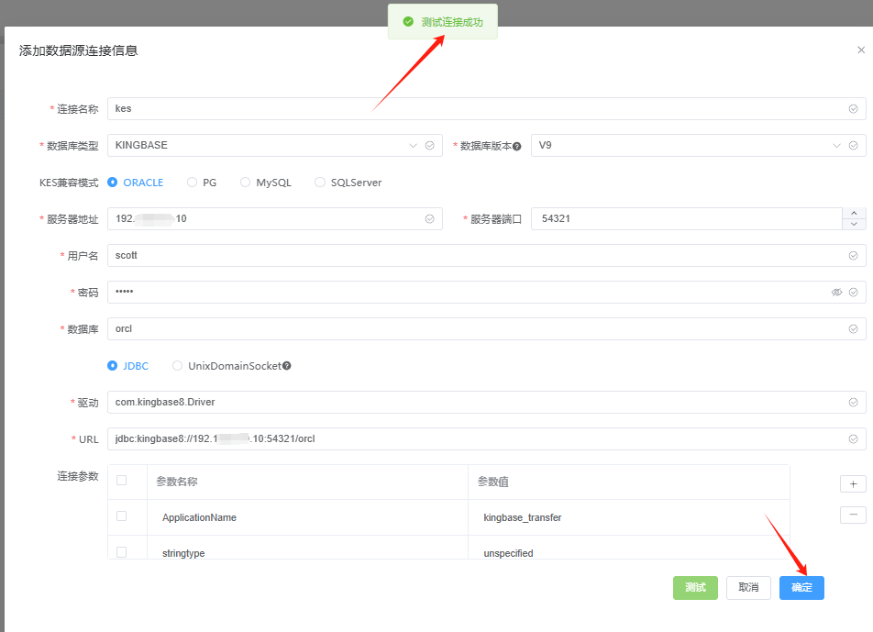Image resolution: width=873 pixels, height=632 pixels.
Task: Increase server port with up arrow
Action: pyautogui.click(x=854, y=213)
